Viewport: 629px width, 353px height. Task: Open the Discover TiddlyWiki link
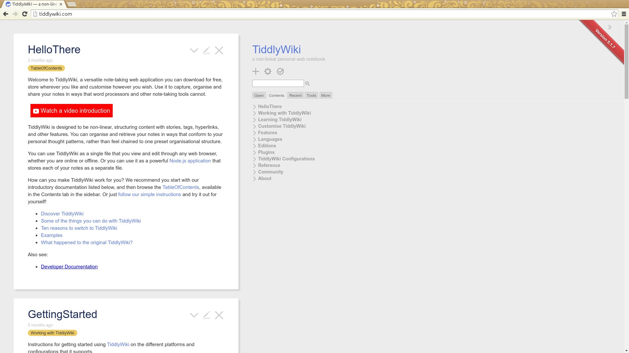[62, 214]
